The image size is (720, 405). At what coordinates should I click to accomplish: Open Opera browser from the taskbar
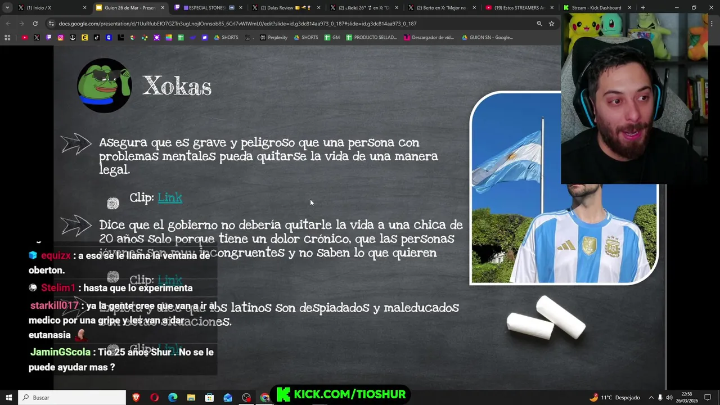pyautogui.click(x=155, y=398)
